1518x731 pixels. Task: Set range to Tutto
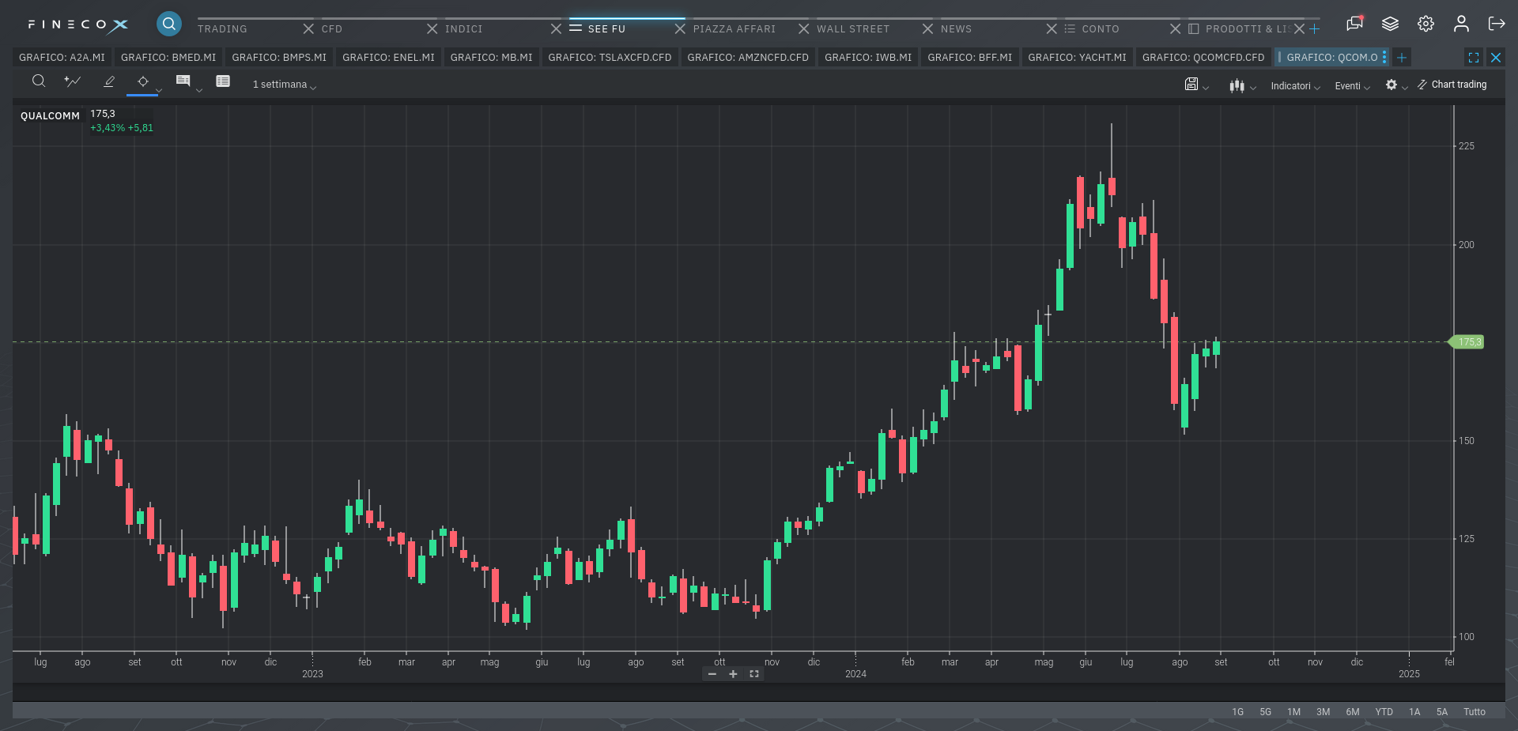point(1475,712)
